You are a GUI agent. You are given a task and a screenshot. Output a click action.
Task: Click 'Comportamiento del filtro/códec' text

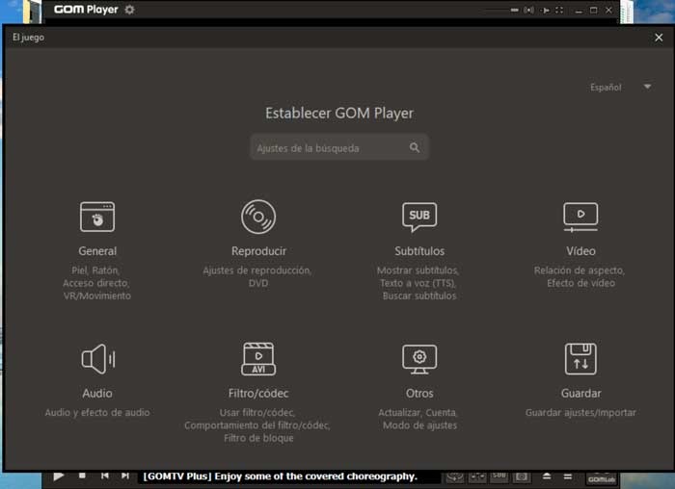pyautogui.click(x=257, y=425)
